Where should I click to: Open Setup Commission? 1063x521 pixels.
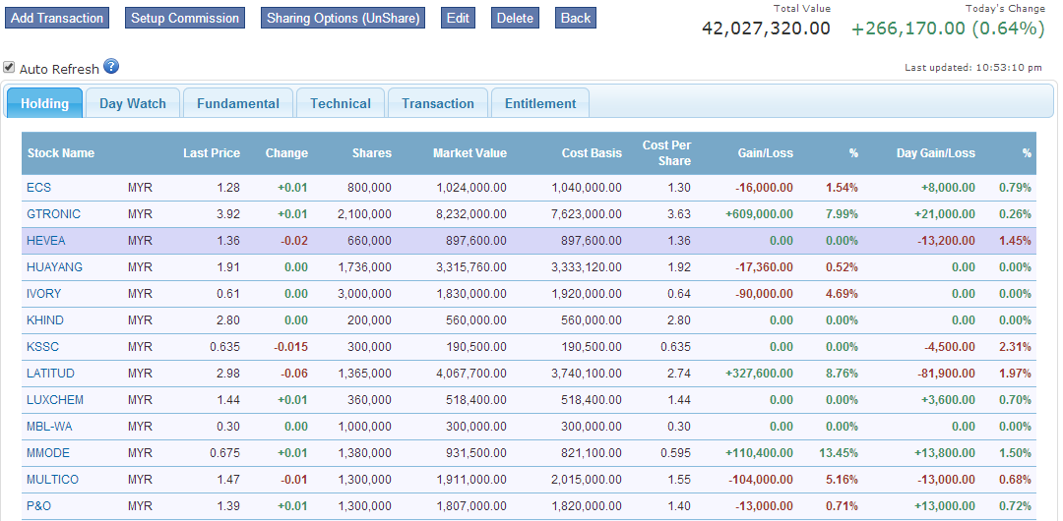(x=184, y=19)
